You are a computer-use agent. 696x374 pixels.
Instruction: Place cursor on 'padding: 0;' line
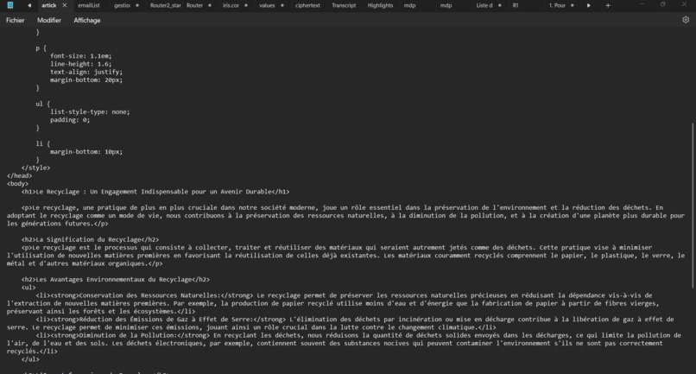tap(70, 120)
